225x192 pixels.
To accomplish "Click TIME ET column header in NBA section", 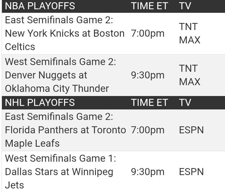I will pos(149,6).
